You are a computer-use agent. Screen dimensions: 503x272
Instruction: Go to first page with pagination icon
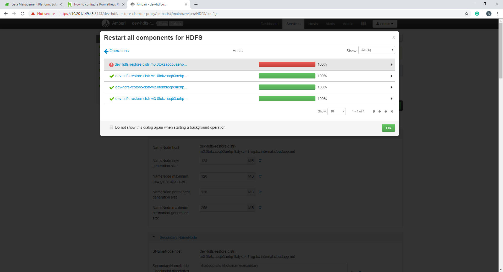(374, 111)
